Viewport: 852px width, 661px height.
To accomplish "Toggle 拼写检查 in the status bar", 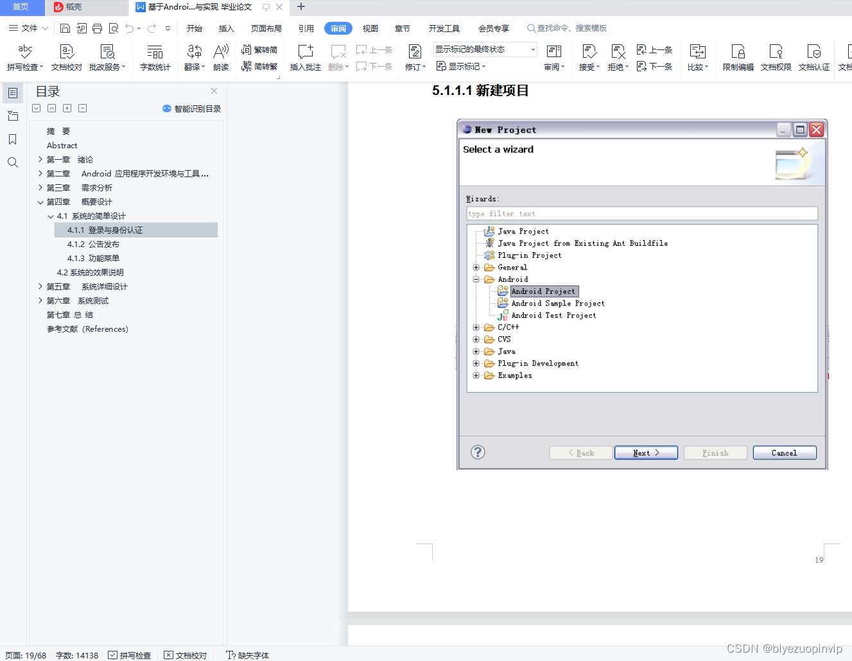I will click(x=130, y=655).
